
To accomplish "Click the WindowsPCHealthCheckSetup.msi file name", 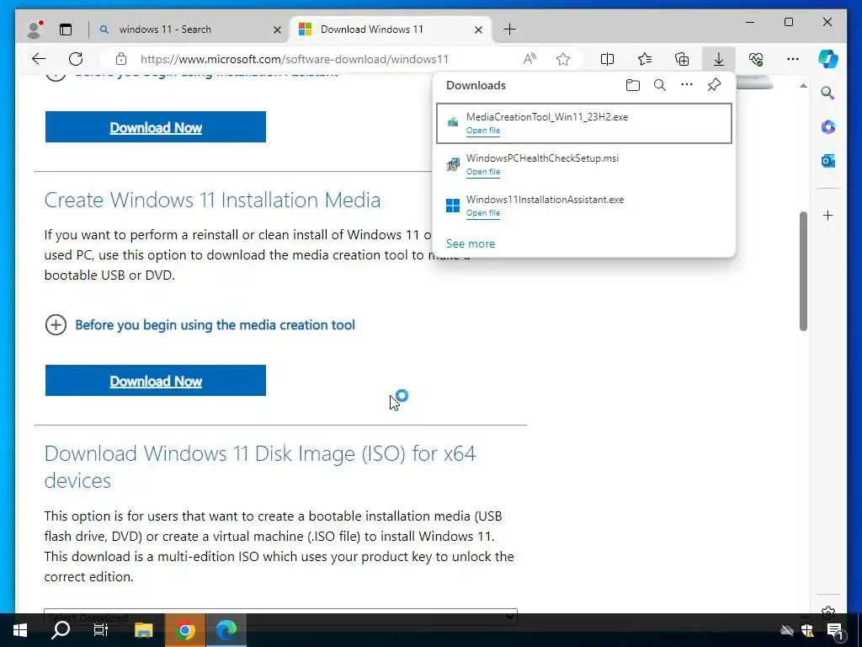I will pos(543,158).
